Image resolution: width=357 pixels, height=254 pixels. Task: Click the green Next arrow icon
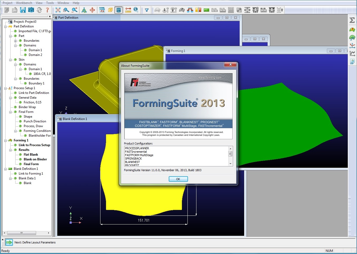[9, 242]
